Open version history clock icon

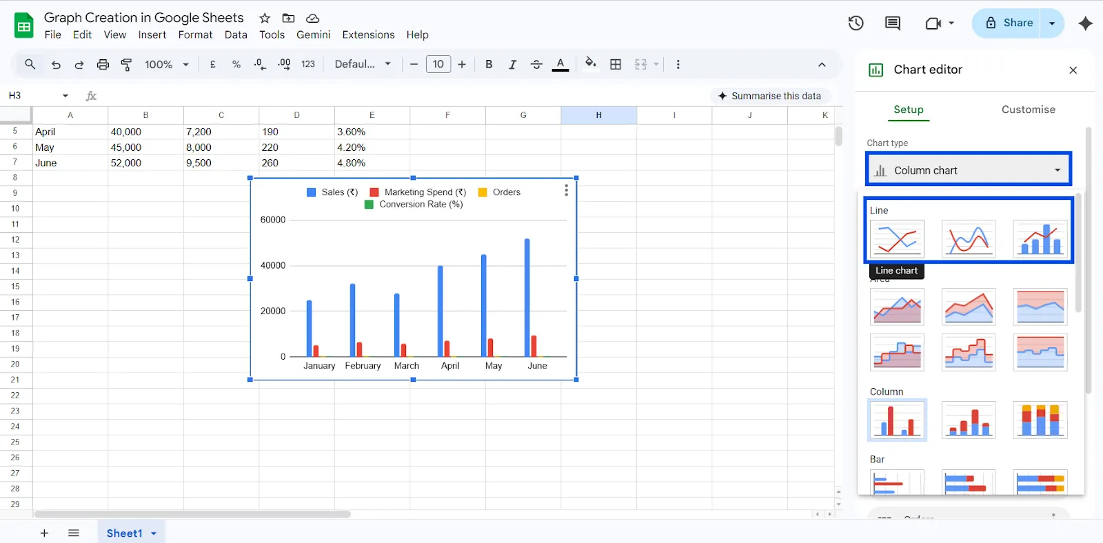click(856, 23)
